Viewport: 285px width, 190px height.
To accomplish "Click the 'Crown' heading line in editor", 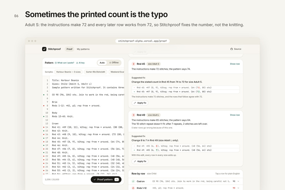I will pyautogui.click(x=55, y=123).
